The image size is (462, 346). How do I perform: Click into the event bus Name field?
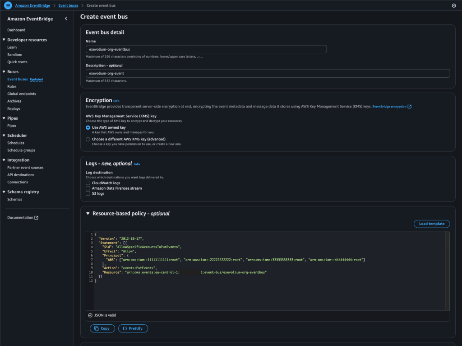tap(206, 49)
